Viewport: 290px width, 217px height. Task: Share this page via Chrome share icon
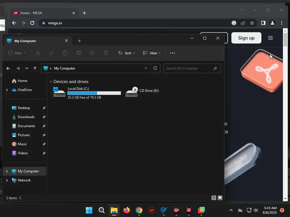tap(243, 23)
